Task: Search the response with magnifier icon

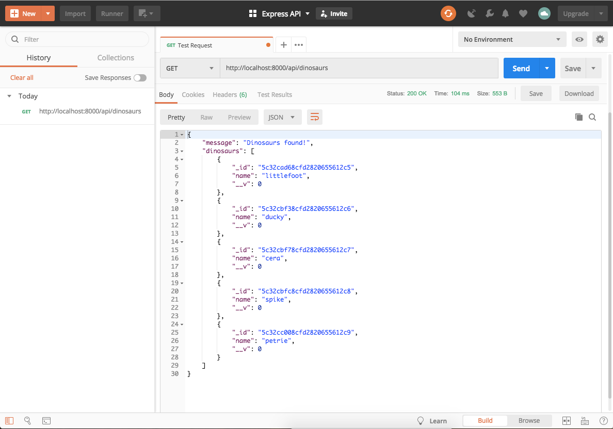Action: point(592,117)
